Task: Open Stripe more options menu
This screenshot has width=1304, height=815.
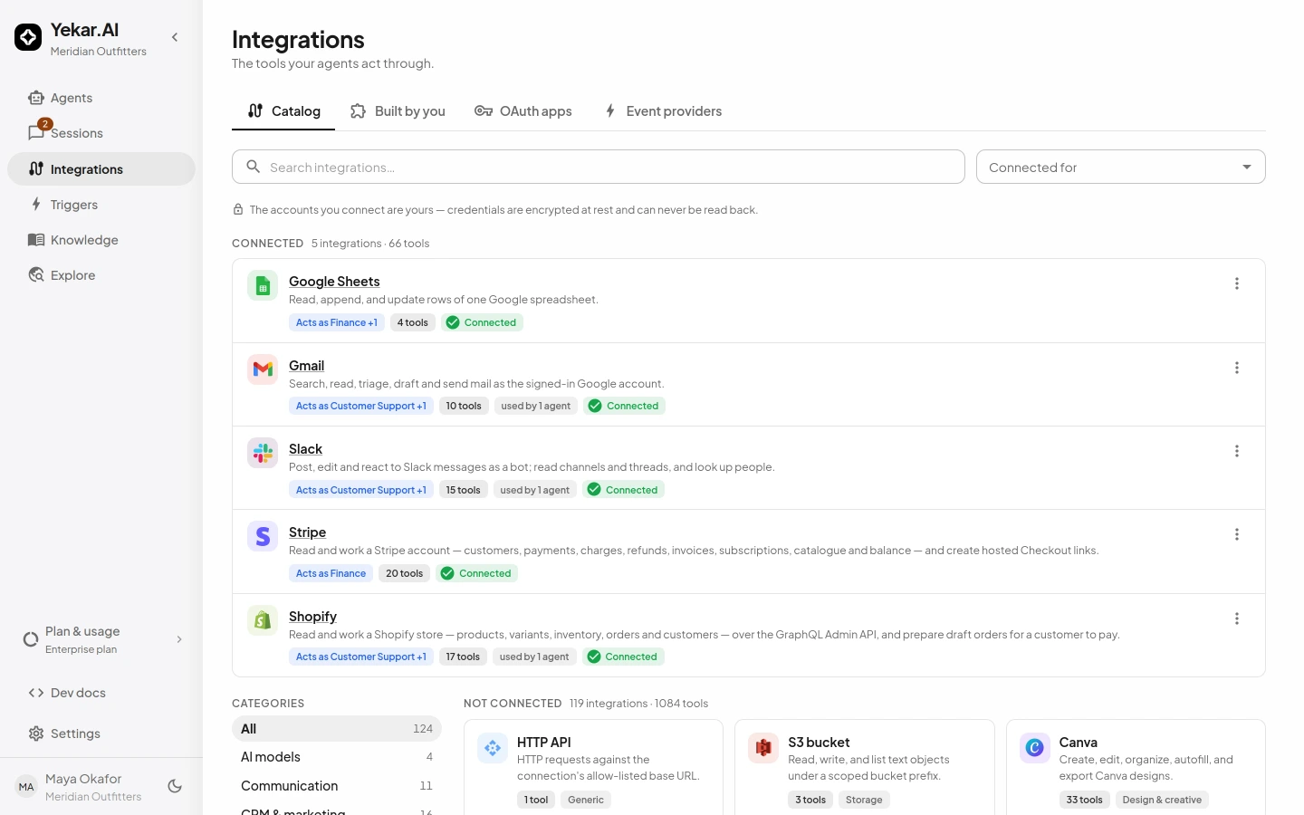Action: pos(1237,534)
